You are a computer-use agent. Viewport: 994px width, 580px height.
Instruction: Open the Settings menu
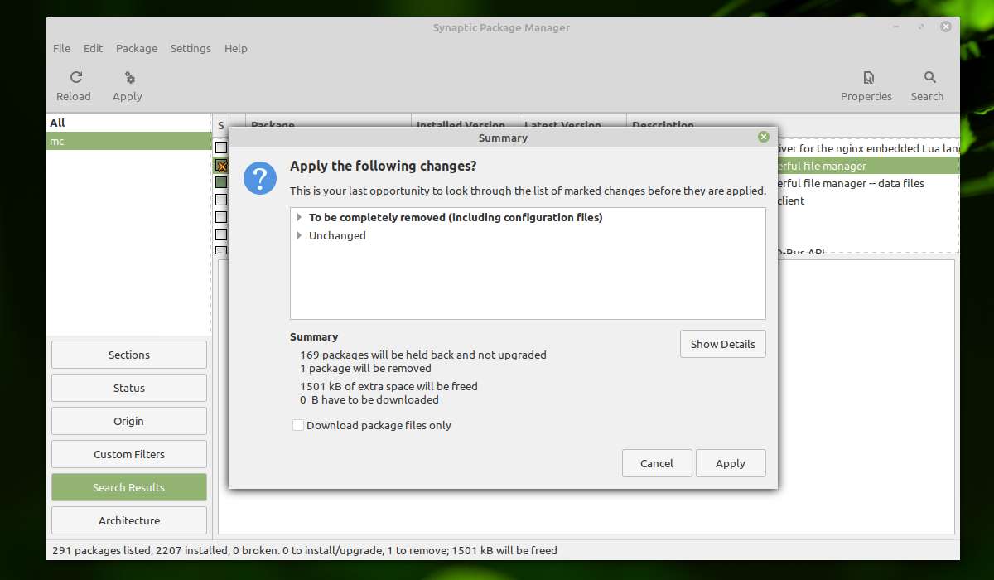(x=191, y=48)
